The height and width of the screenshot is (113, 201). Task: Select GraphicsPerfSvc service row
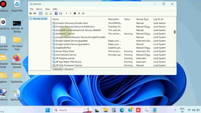tap(109, 48)
